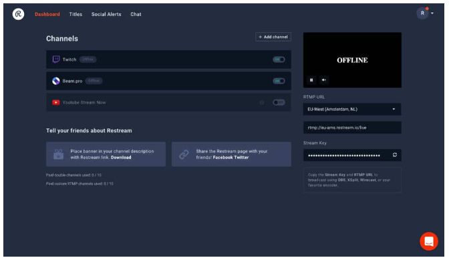The width and height of the screenshot is (449, 264).
Task: Regenerate the stream key with refresh icon
Action: tap(395, 155)
